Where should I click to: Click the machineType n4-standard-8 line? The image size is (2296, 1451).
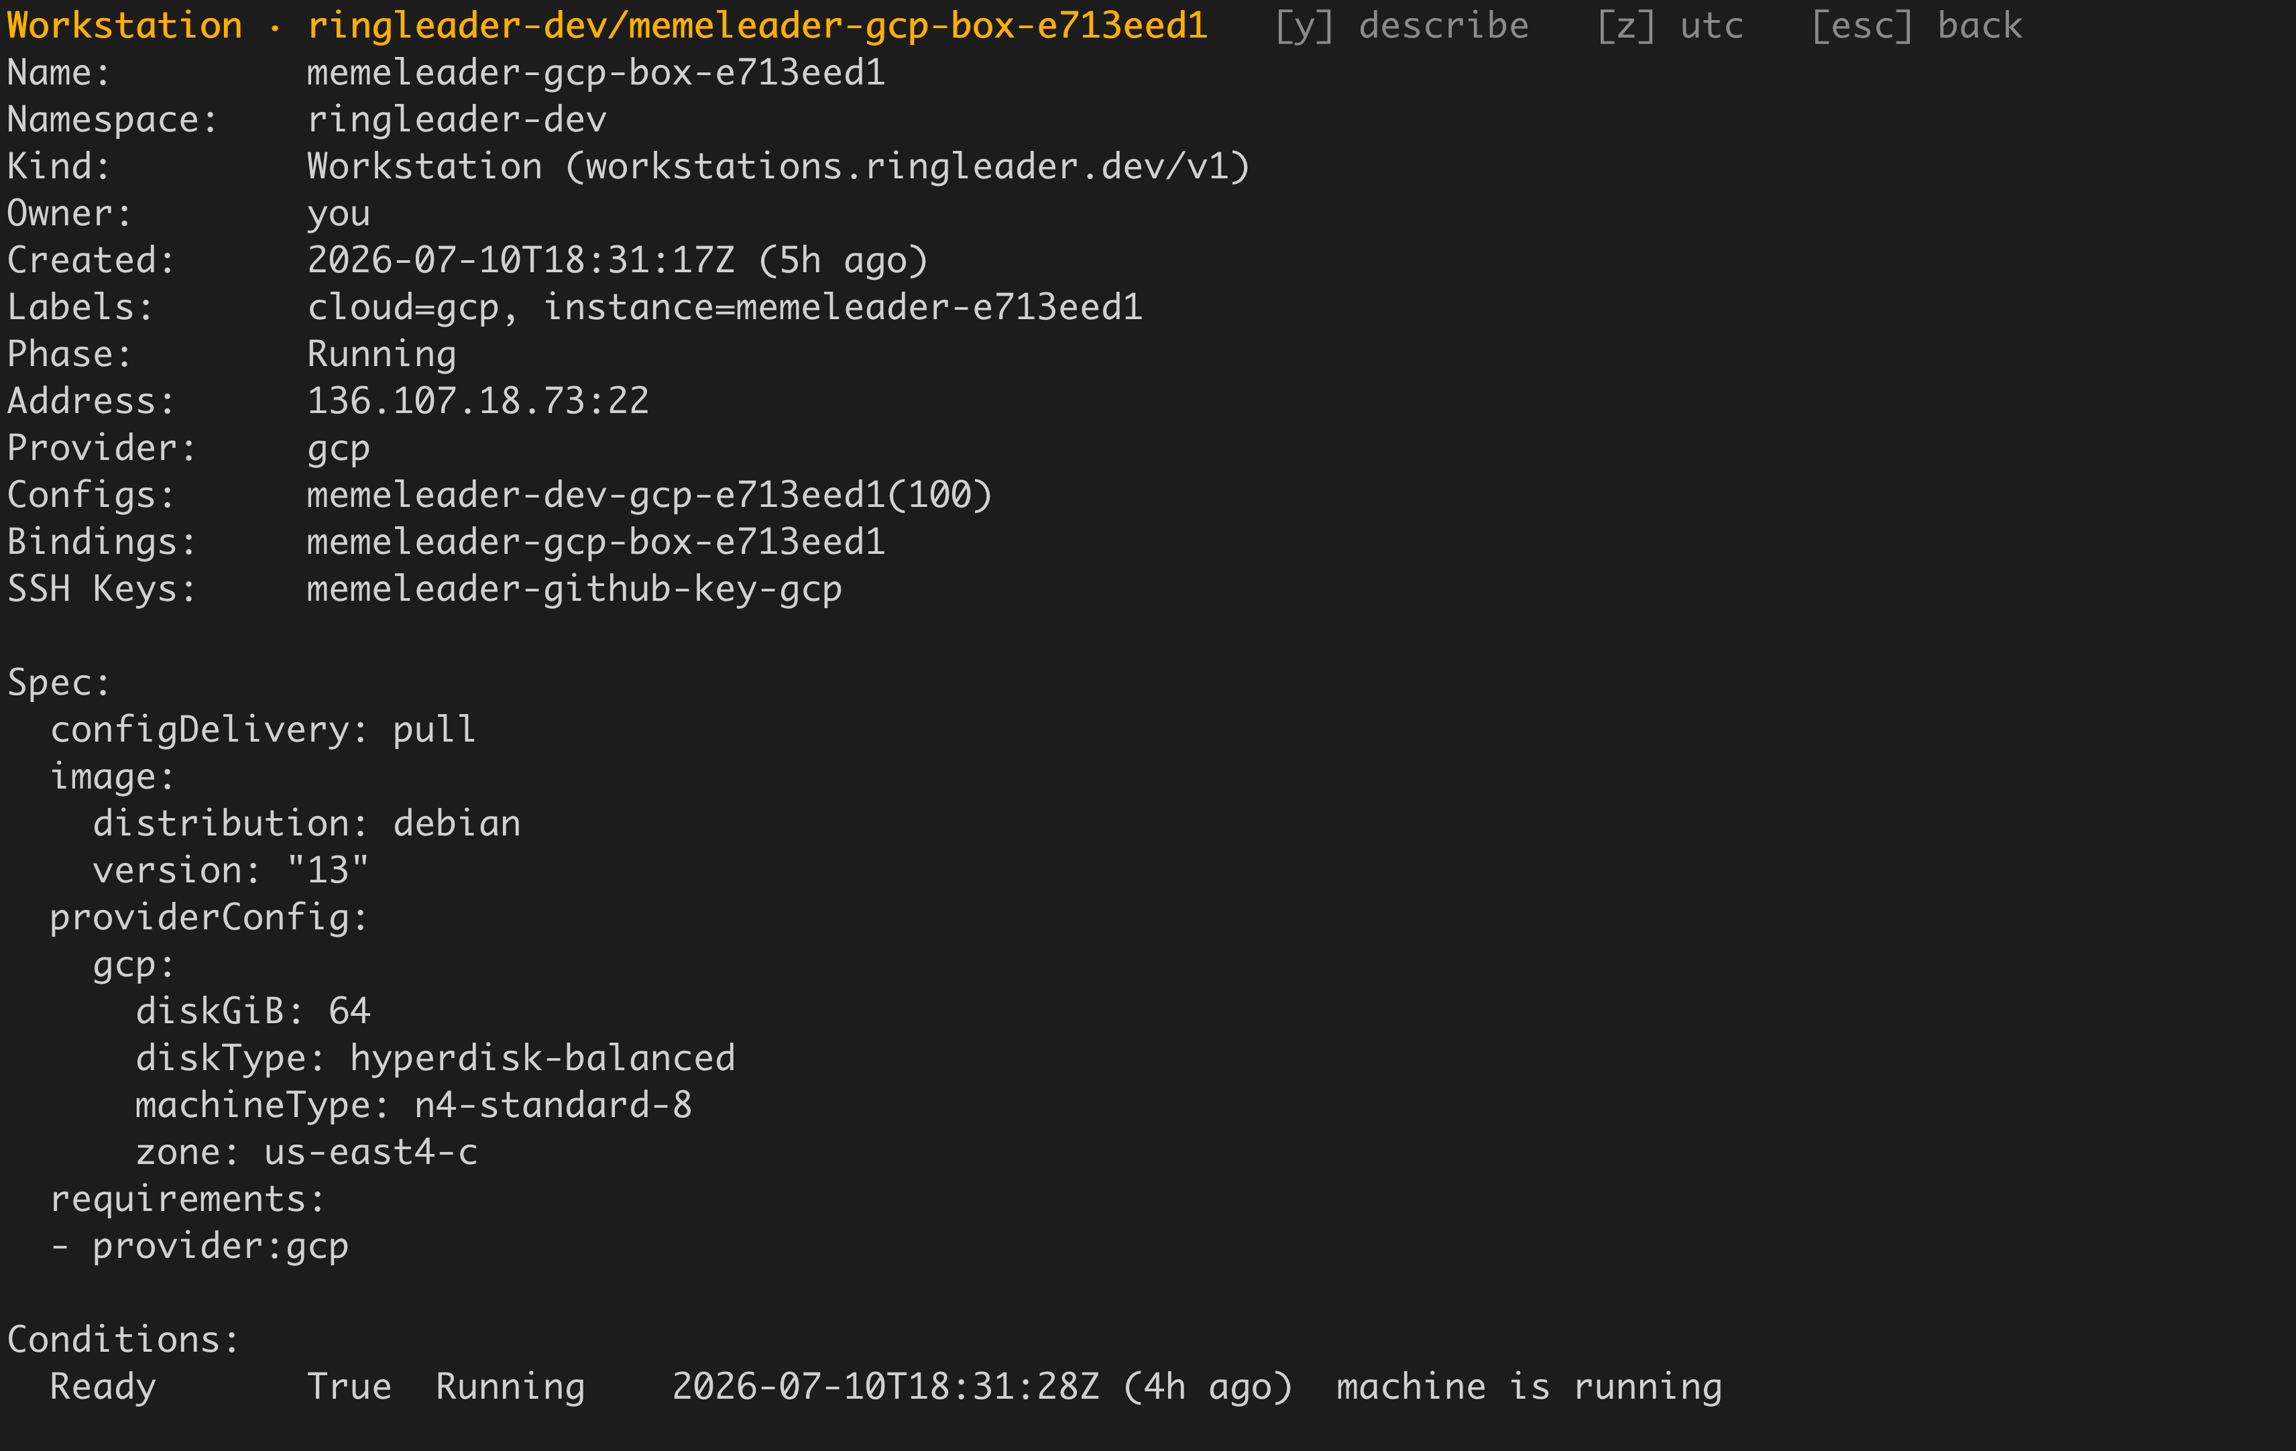(x=414, y=1105)
